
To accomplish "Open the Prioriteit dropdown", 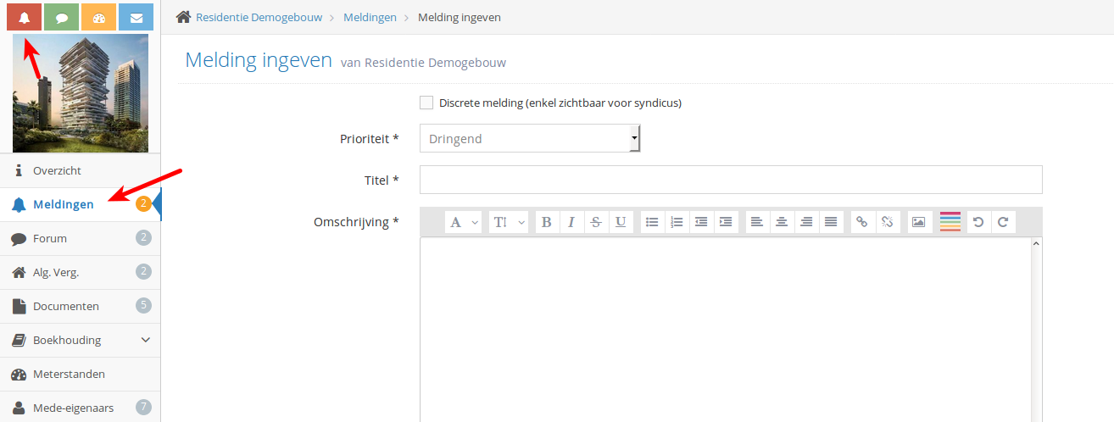I will [x=530, y=138].
